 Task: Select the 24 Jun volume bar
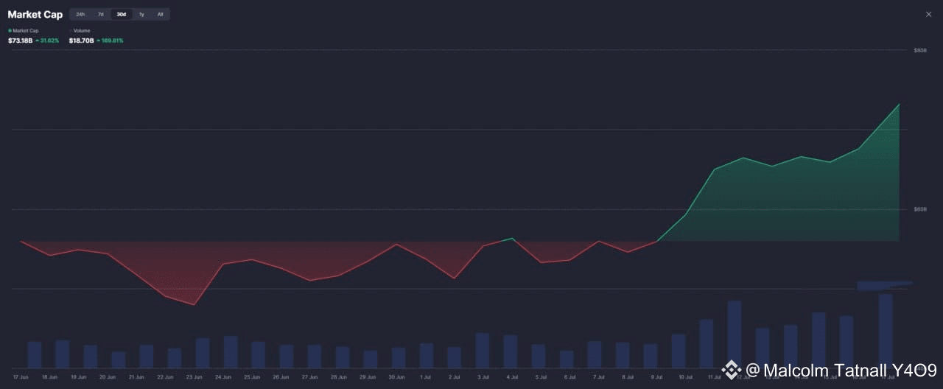(x=231, y=351)
